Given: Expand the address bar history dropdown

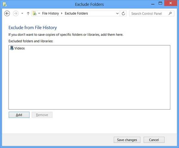Looking at the screenshot, I should coord(117,13).
